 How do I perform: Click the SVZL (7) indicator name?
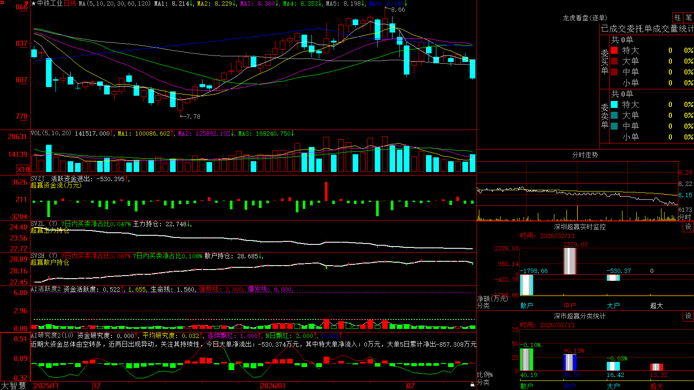[44, 224]
